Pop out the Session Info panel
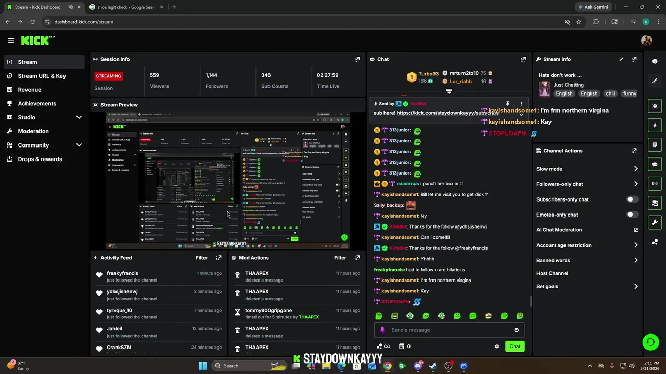Image resolution: width=666 pixels, height=374 pixels. 357,59
